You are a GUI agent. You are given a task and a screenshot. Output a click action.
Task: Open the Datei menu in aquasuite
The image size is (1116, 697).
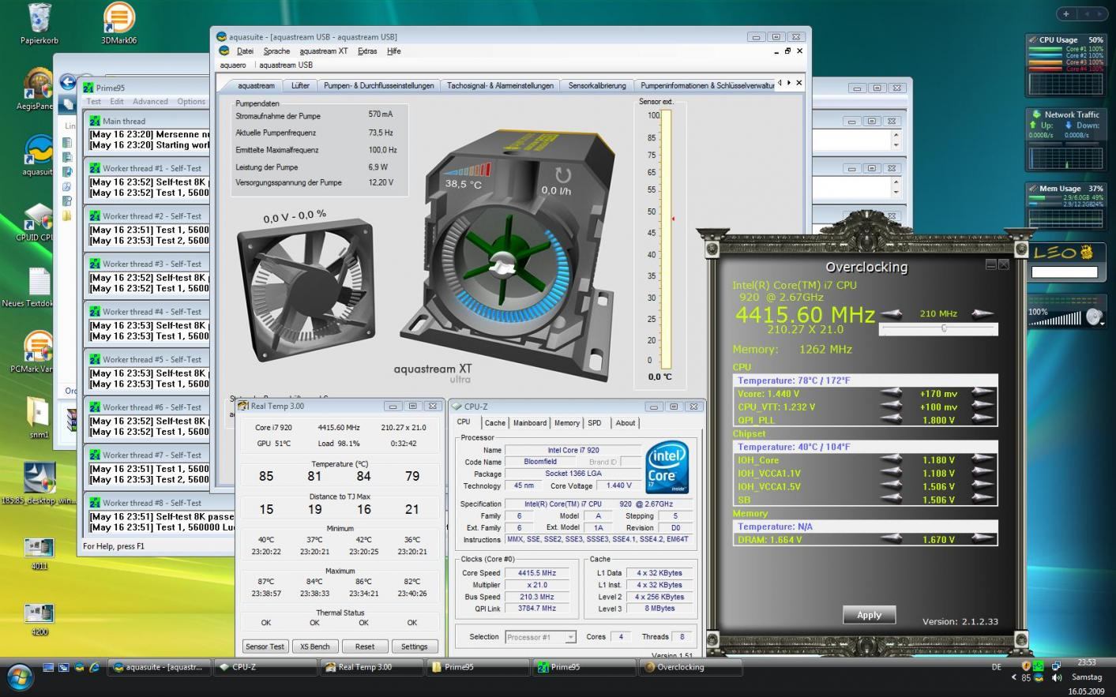245,51
